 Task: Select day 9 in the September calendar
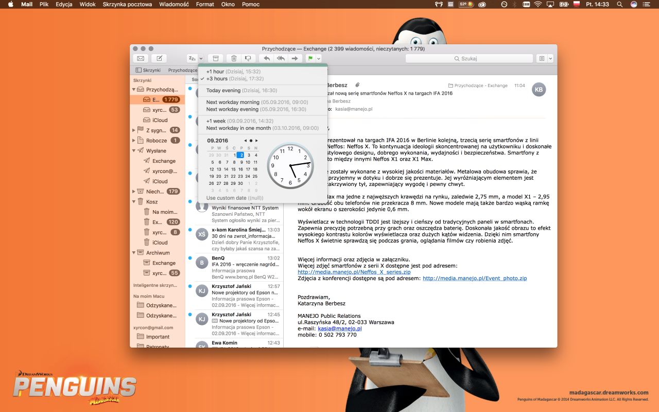240,162
